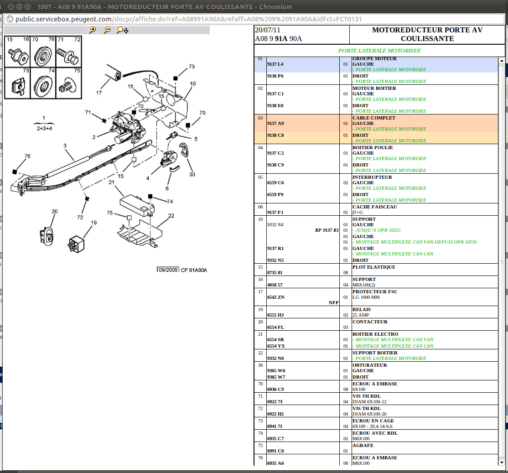Select part number 6554 FL

(275, 327)
